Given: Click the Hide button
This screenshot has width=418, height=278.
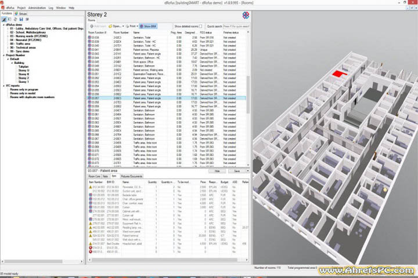Looking at the screenshot, I should click(217, 171).
